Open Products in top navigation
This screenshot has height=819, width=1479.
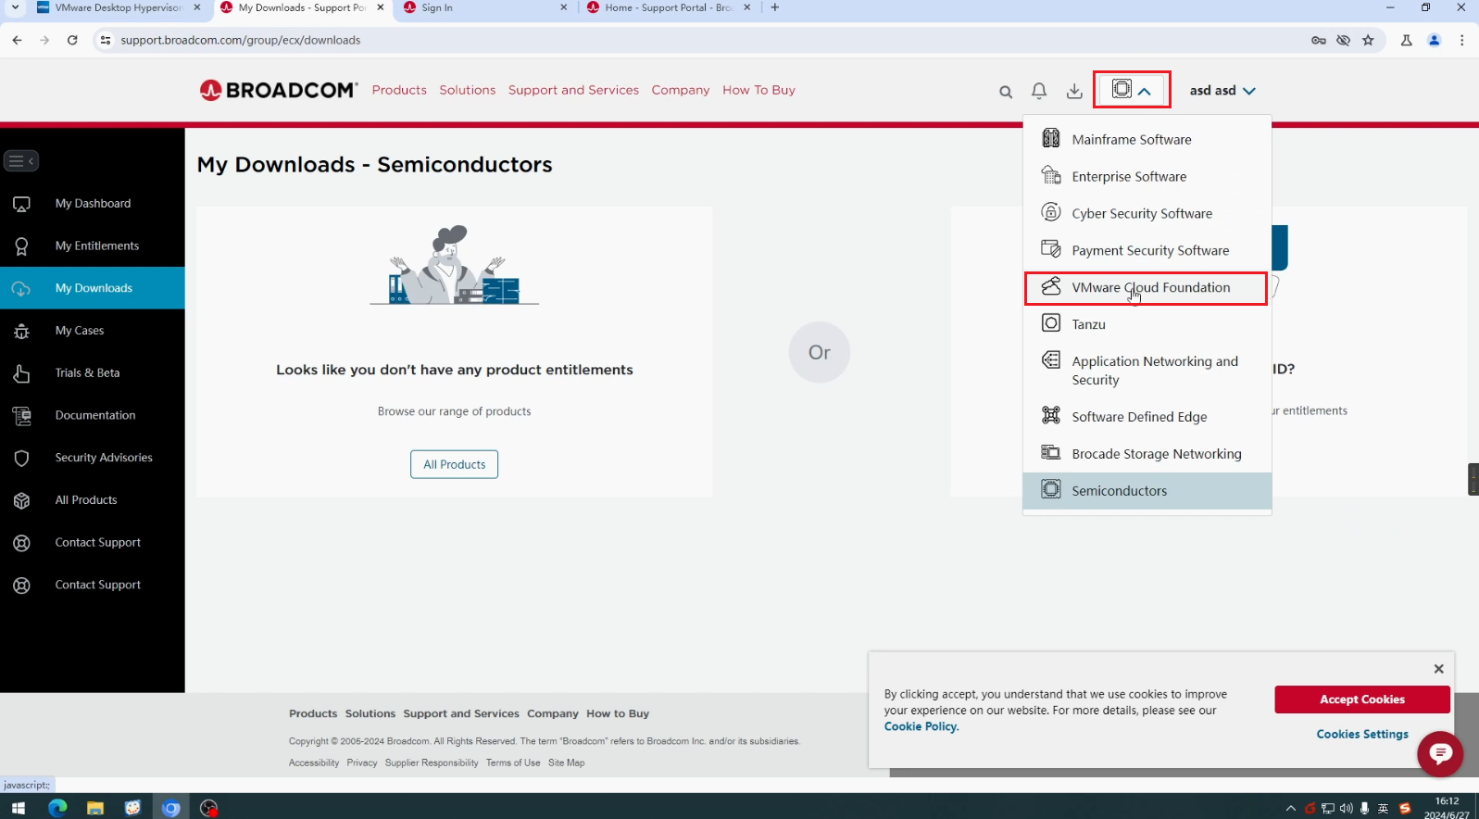click(399, 90)
